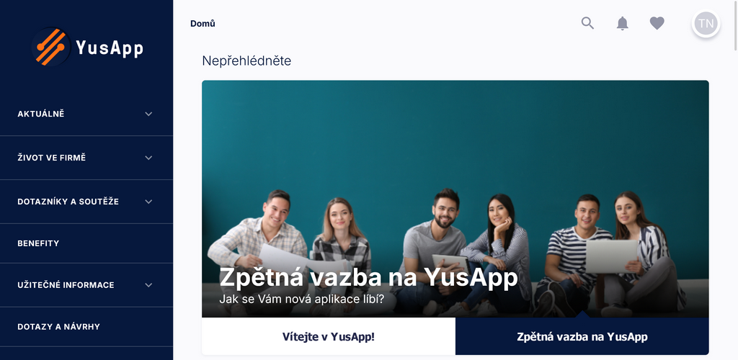
Task: Open the Benefity menu item
Action: [x=86, y=243]
